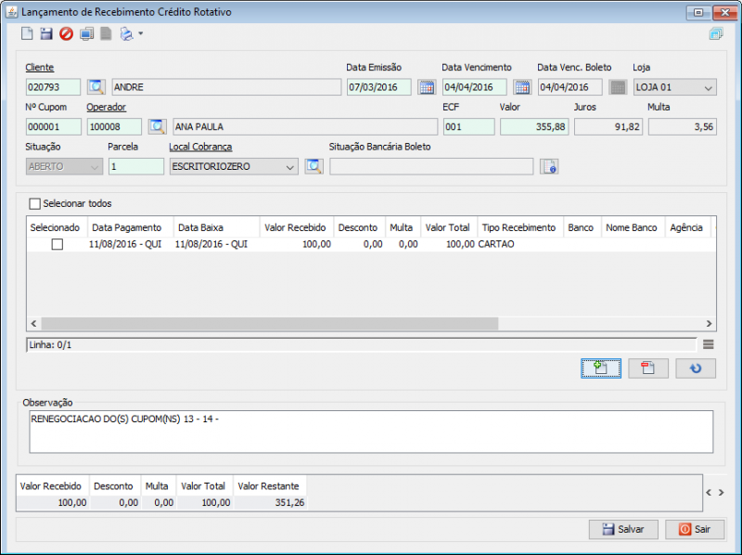
Task: Click the Nome Banco column header
Action: click(633, 227)
